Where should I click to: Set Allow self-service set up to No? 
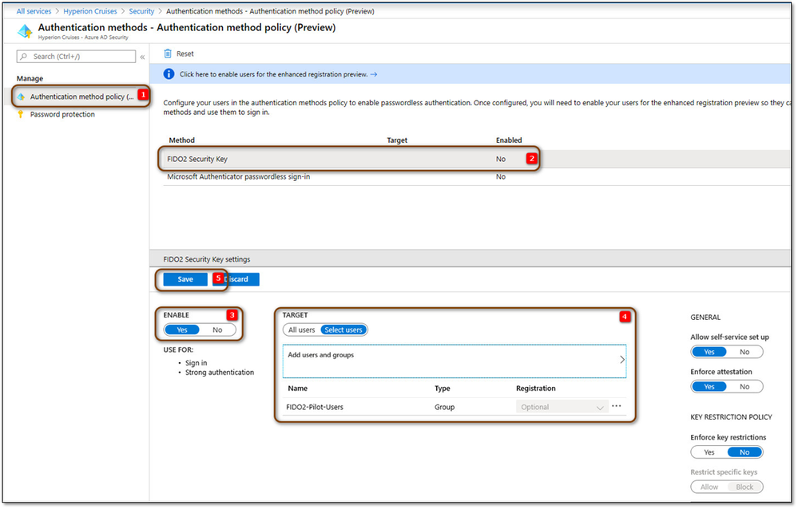tap(744, 352)
